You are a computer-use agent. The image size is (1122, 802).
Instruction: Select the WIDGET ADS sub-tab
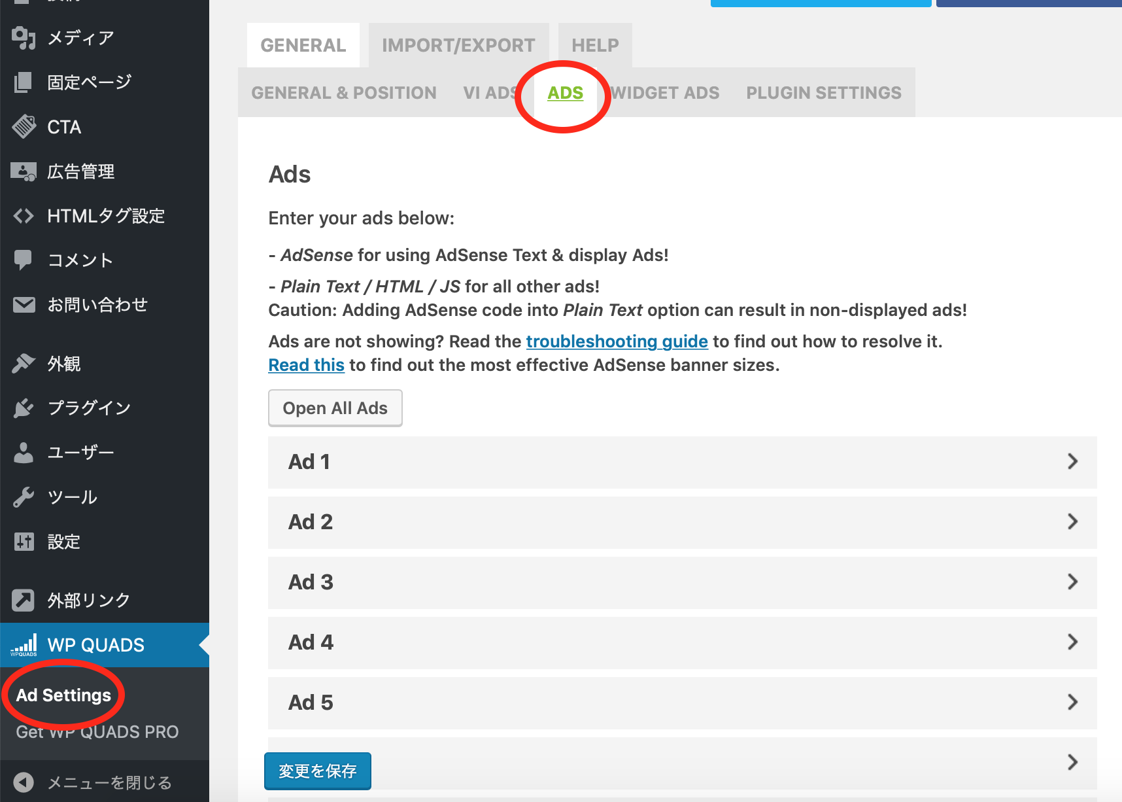point(665,93)
